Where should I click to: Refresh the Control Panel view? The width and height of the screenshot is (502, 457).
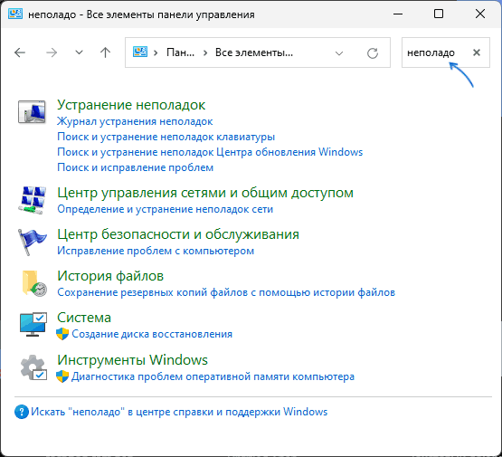(373, 52)
